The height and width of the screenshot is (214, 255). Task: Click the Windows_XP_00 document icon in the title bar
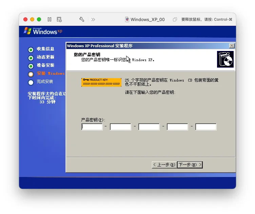pos(127,20)
